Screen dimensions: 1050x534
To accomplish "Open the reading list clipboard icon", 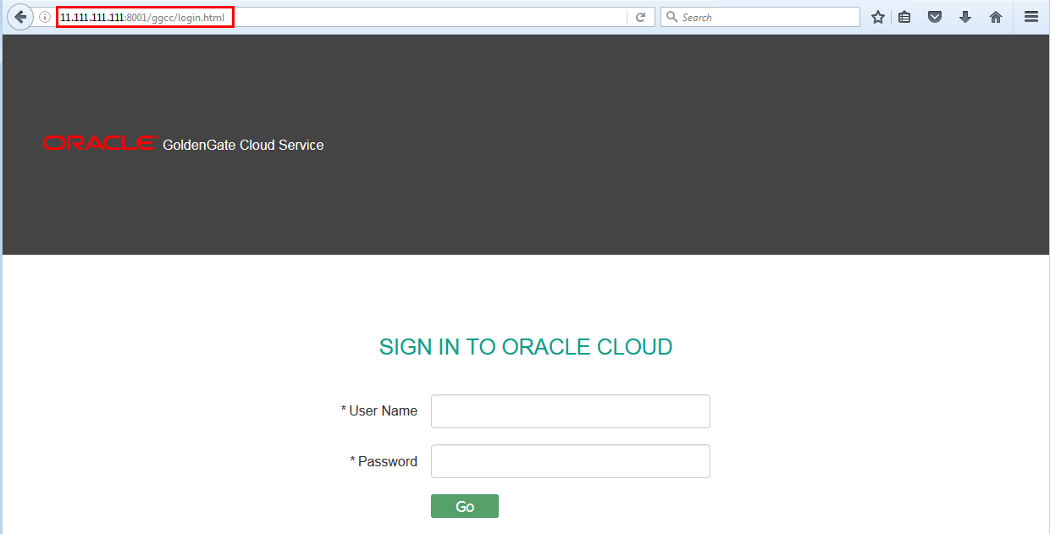I will [904, 16].
